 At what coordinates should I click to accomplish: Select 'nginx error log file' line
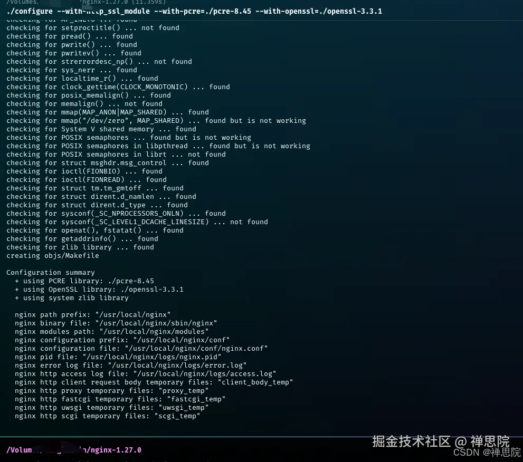pos(131,365)
